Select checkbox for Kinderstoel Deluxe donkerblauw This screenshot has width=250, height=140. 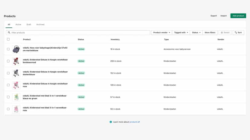pos(8,73)
